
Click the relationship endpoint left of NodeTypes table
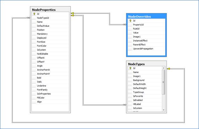click(x=124, y=104)
